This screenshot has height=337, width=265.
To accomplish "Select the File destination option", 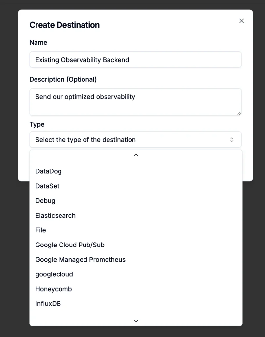I will tap(41, 230).
